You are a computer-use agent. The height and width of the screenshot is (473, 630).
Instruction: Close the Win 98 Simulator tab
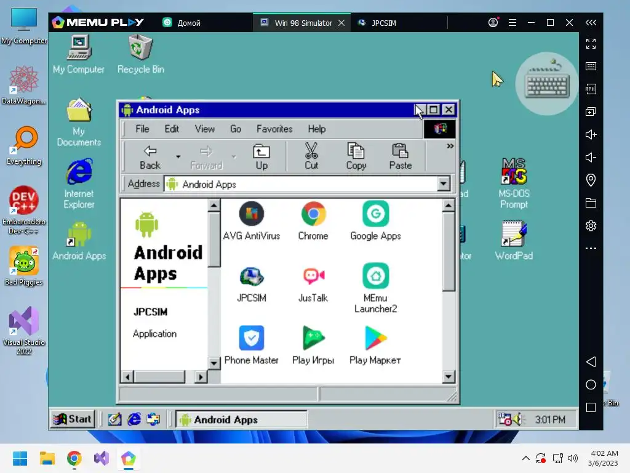point(341,23)
